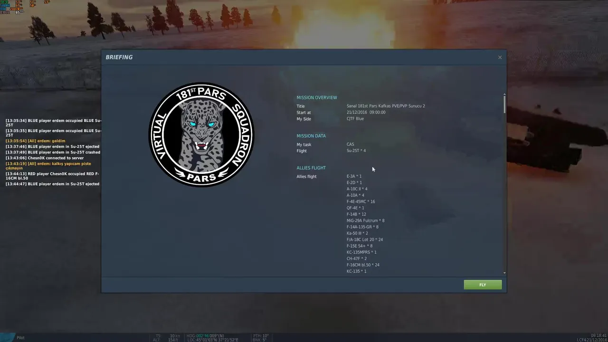Screen dimensions: 608x342
Task: Click the 181st Pars Squadron emblem
Action: click(x=201, y=135)
